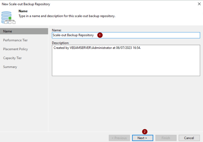
Task: Go to the Performance Tier step
Action: pyautogui.click(x=15, y=40)
